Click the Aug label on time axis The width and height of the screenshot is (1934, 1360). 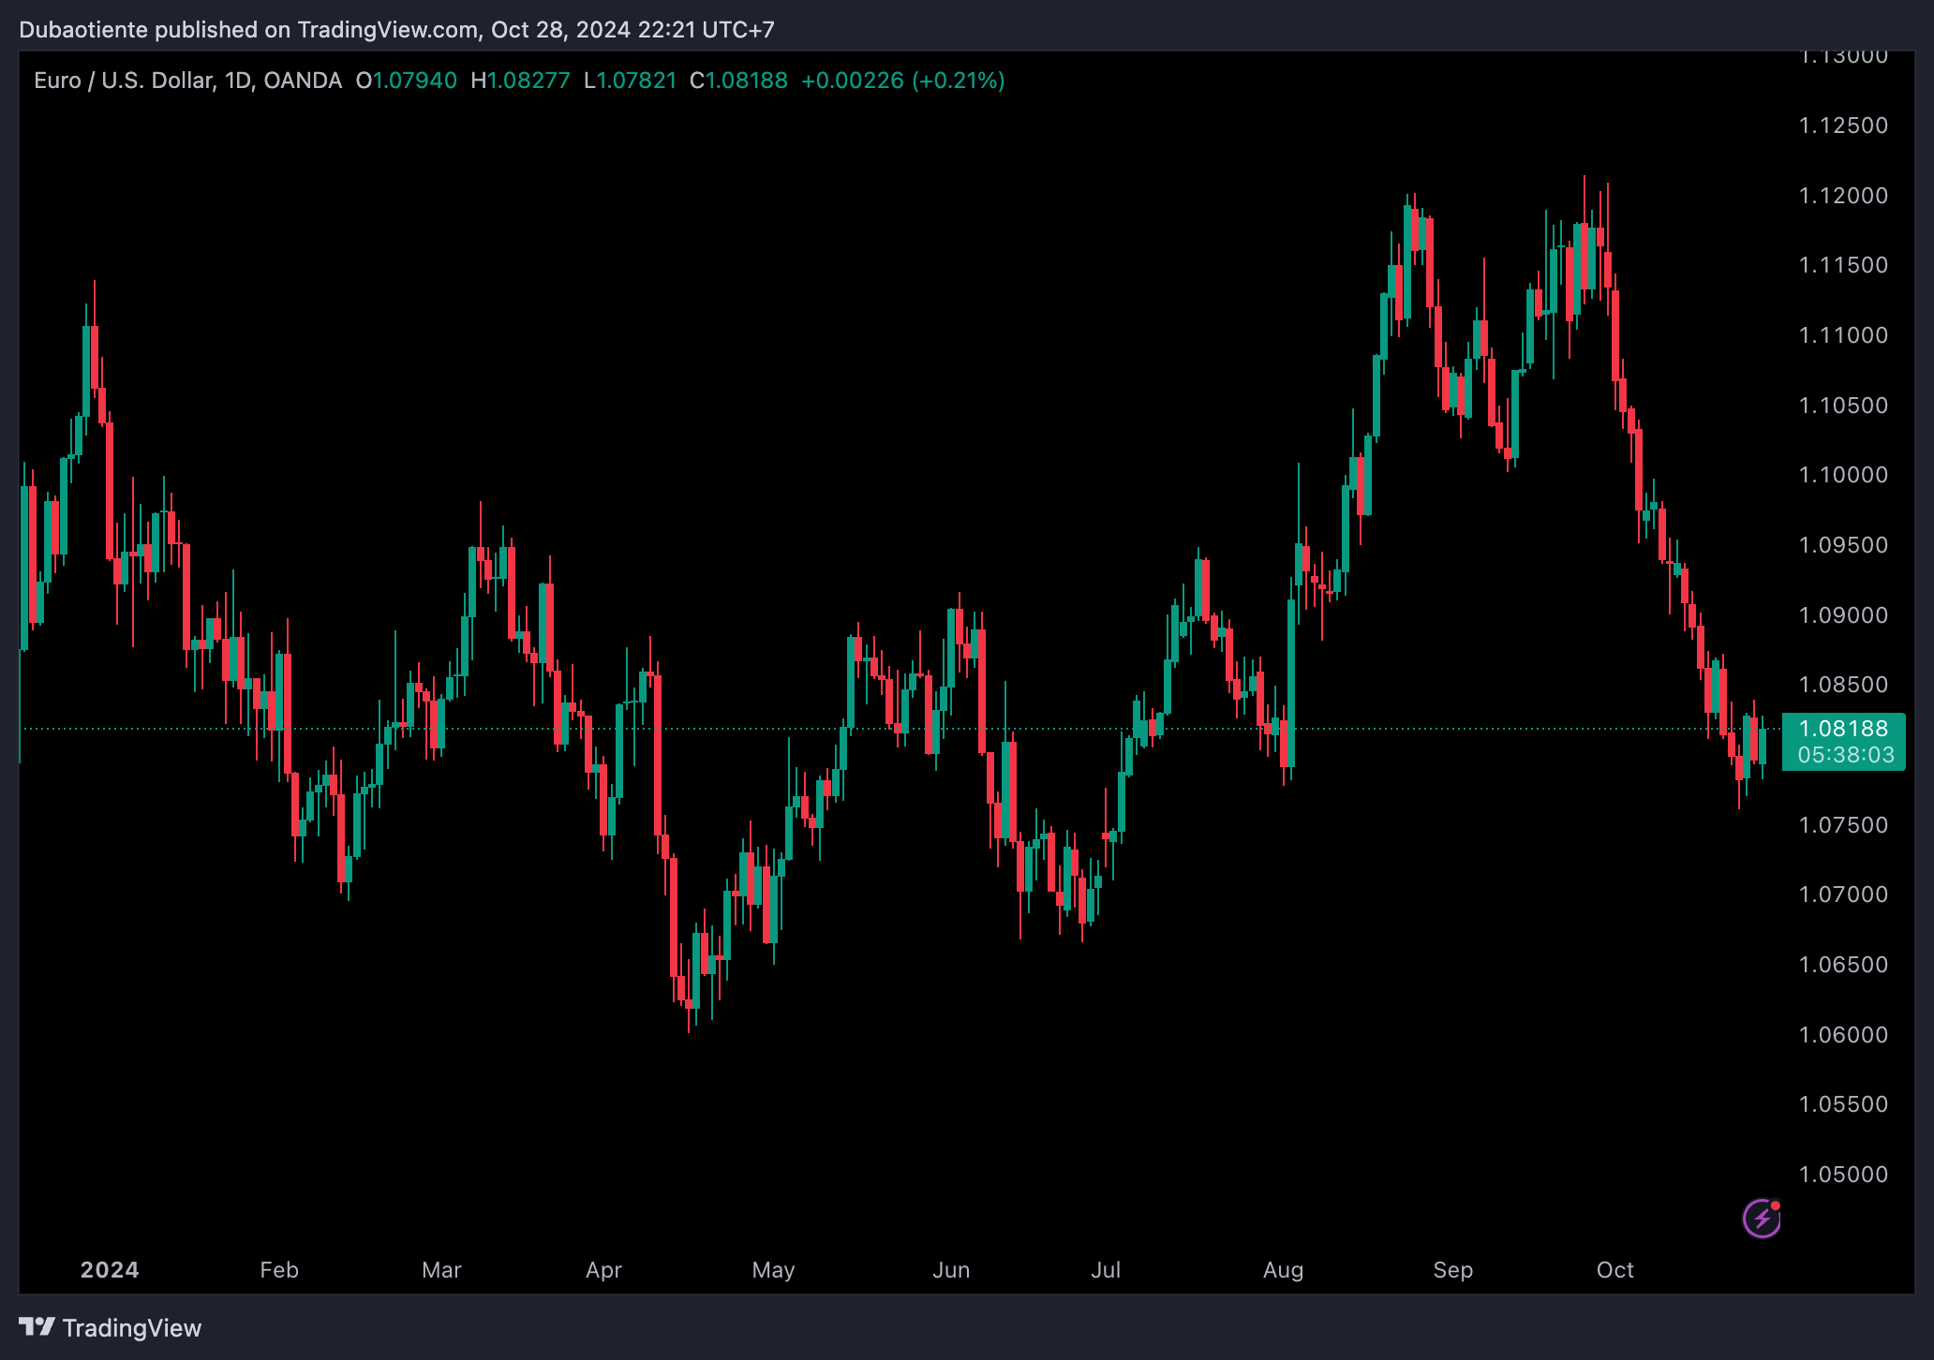1283,1270
